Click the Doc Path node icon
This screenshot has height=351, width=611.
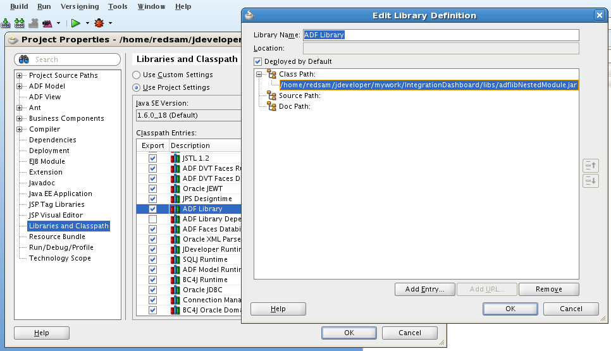271,106
